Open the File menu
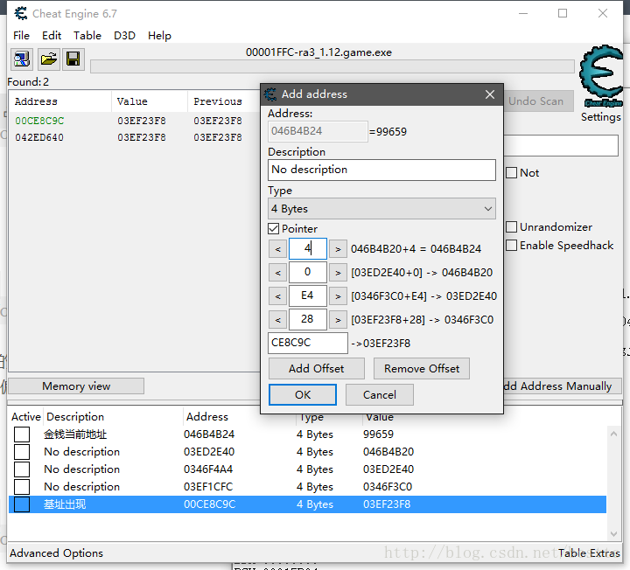Screen dimensions: 630x570 click(x=21, y=35)
